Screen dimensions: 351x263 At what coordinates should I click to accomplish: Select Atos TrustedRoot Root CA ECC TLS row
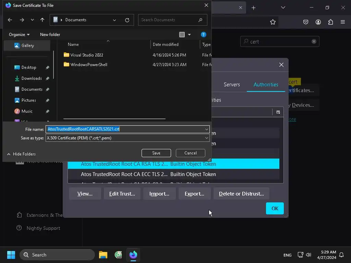(x=173, y=174)
